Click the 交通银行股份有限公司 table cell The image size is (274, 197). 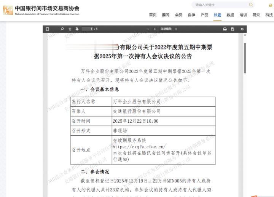(164, 111)
